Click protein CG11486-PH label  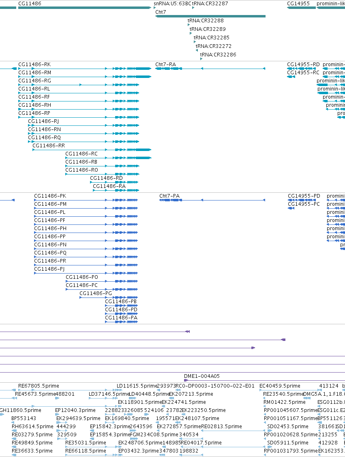coord(50,229)
